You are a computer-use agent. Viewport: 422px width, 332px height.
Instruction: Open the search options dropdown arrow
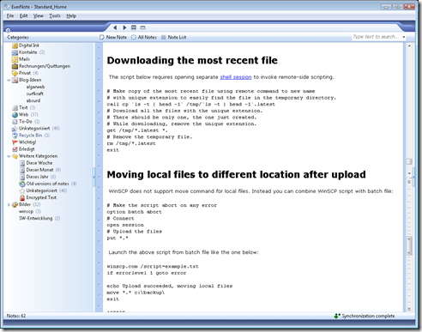point(404,37)
